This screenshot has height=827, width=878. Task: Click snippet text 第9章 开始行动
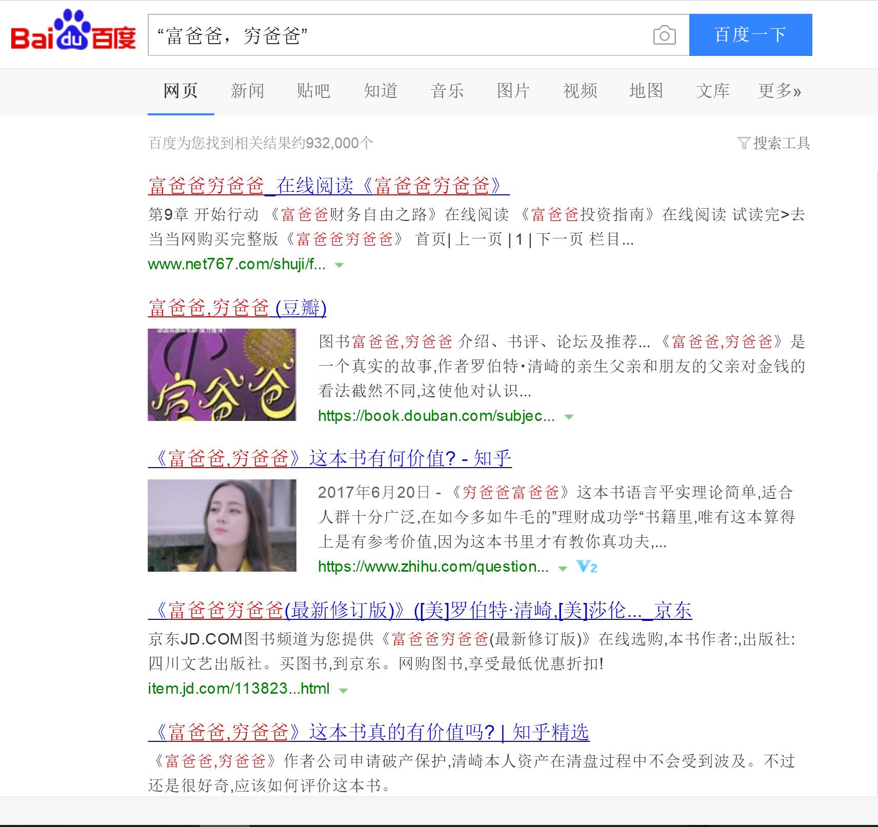204,214
